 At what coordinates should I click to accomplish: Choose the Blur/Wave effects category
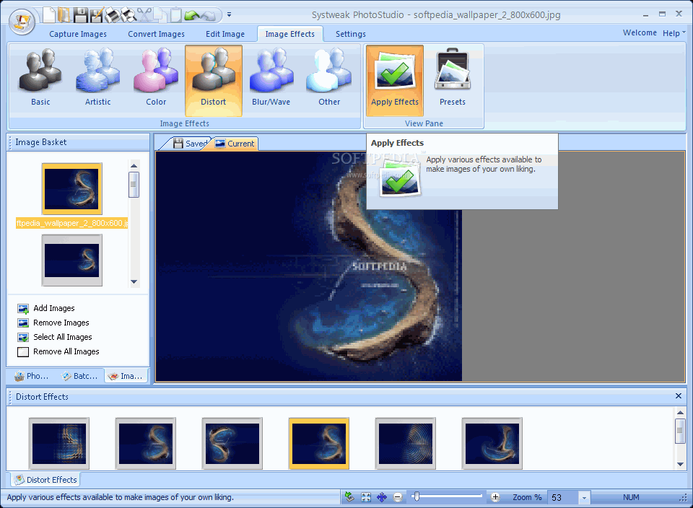271,80
